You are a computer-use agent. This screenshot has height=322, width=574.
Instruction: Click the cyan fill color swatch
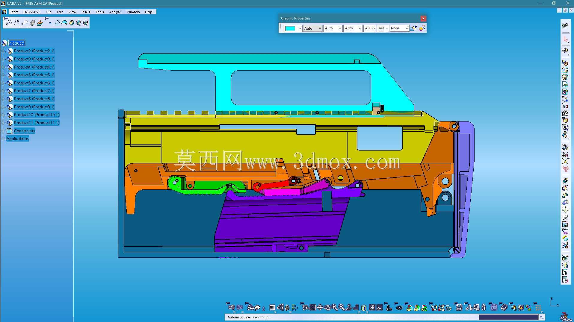(x=290, y=28)
